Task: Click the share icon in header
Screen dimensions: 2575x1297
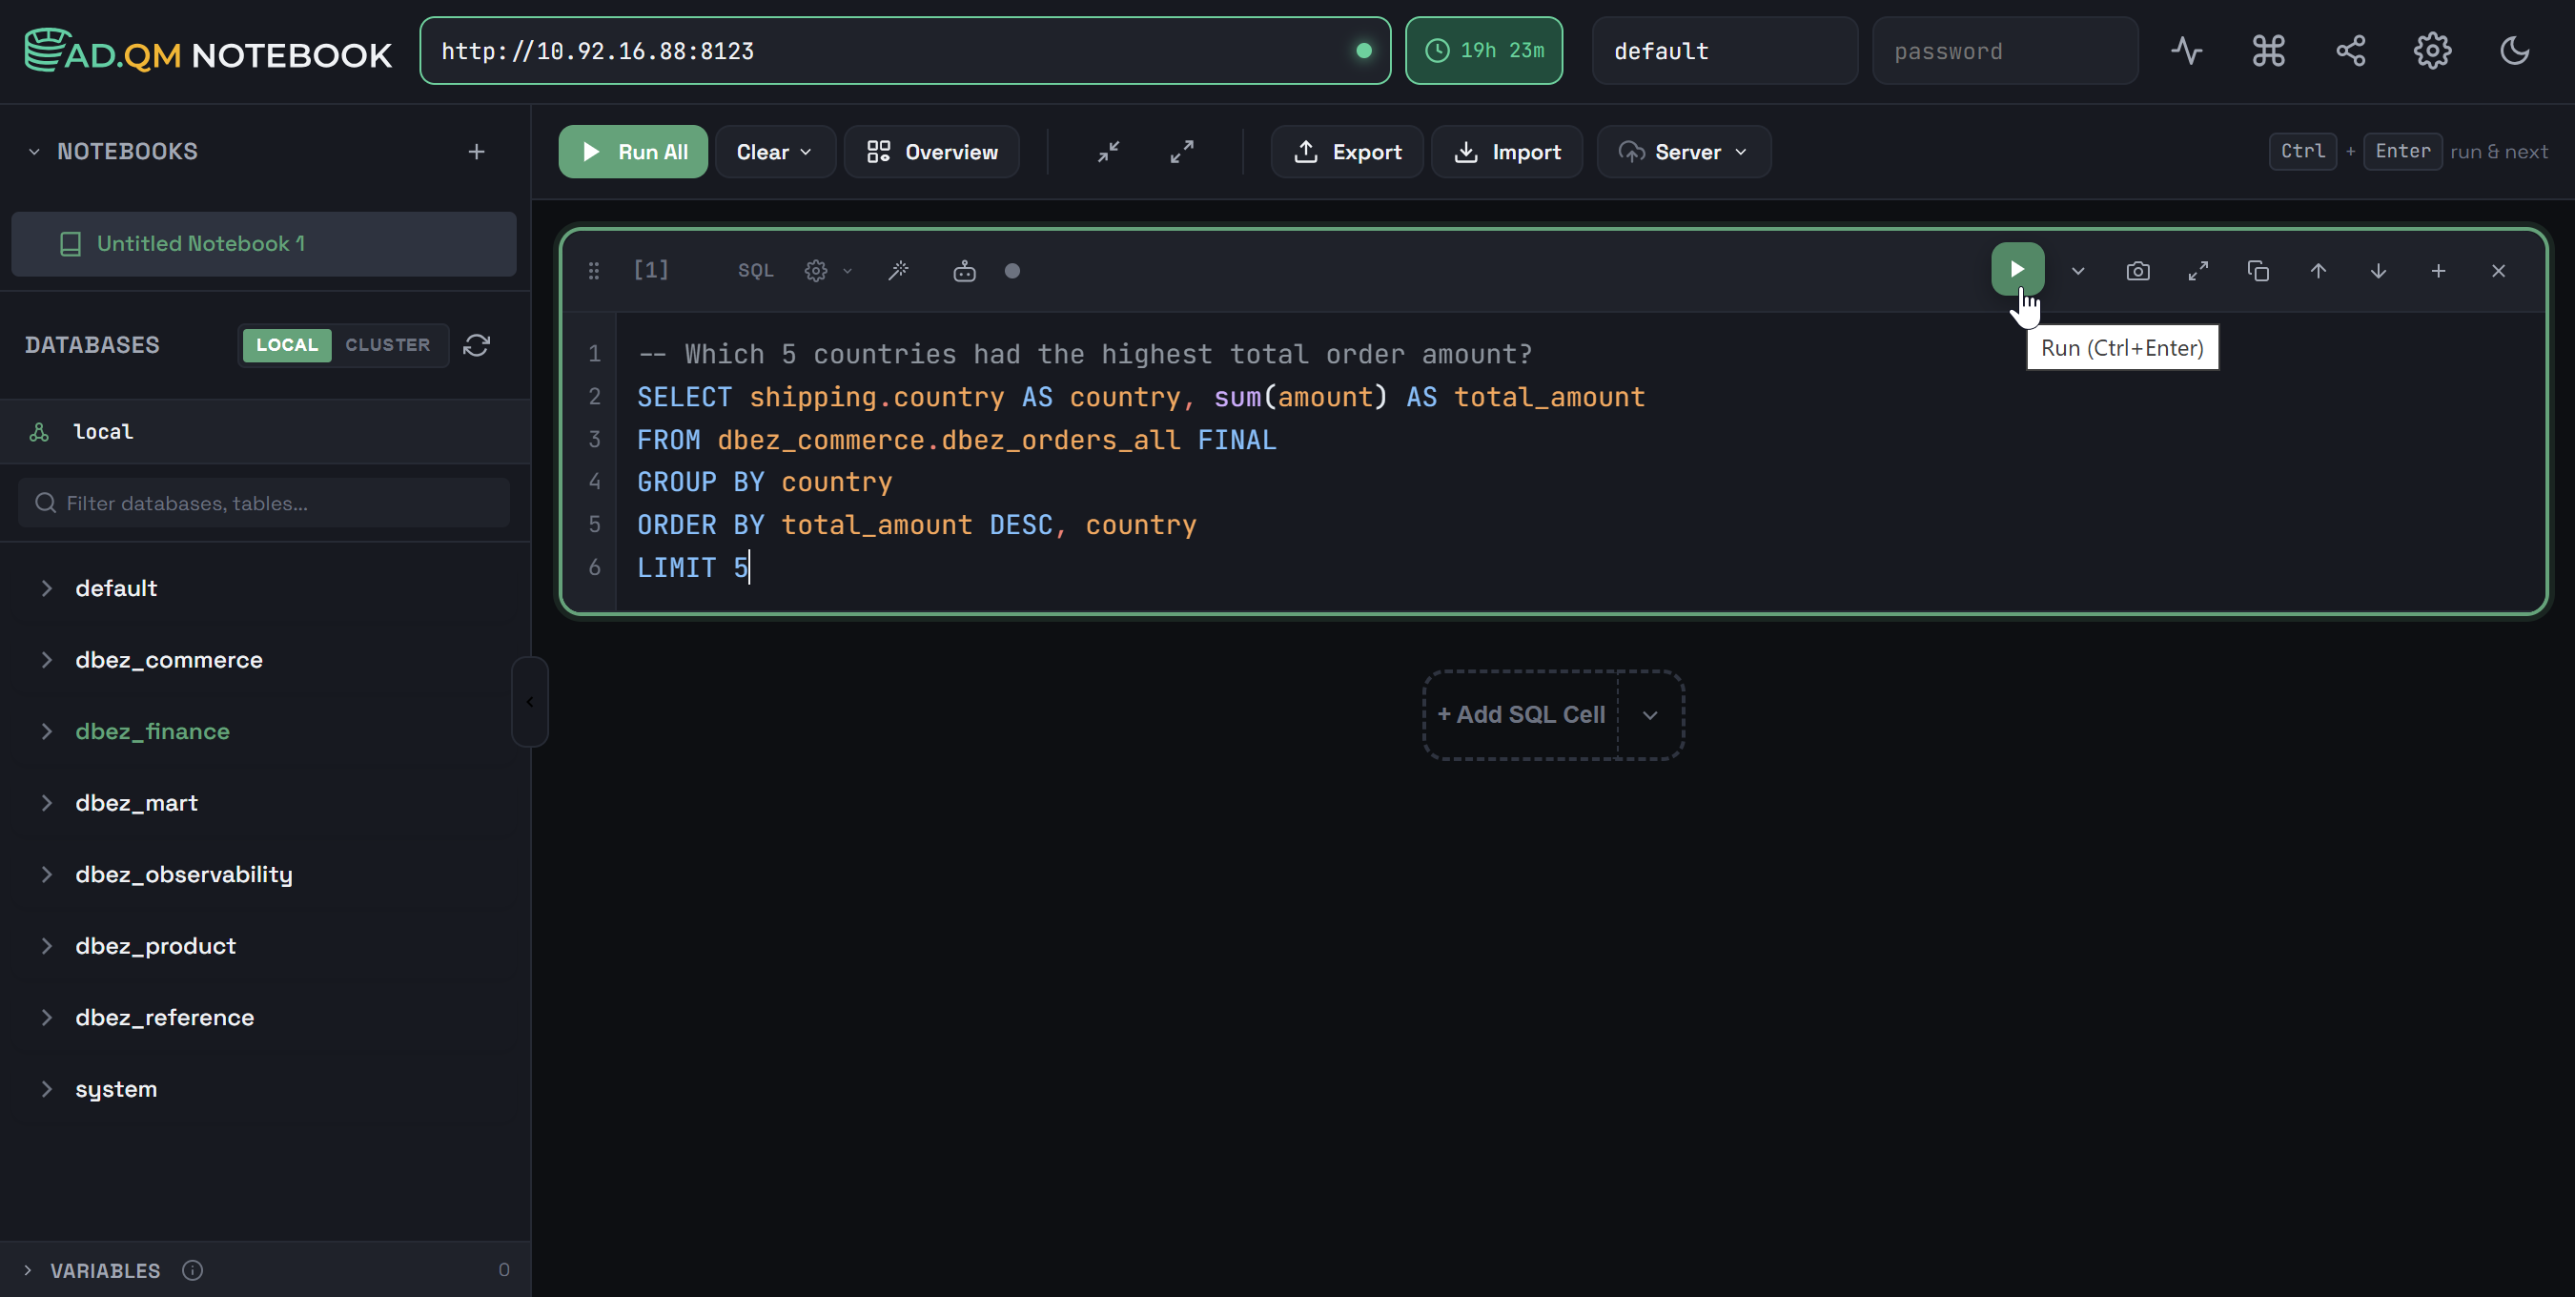Action: click(x=2350, y=51)
